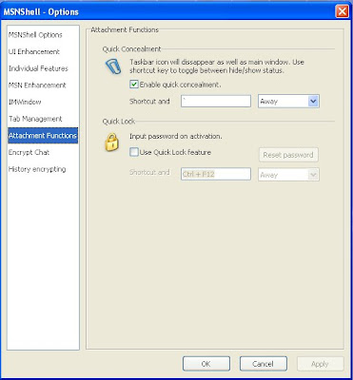
Task: Open MSN Enhancement settings
Action: [x=37, y=85]
